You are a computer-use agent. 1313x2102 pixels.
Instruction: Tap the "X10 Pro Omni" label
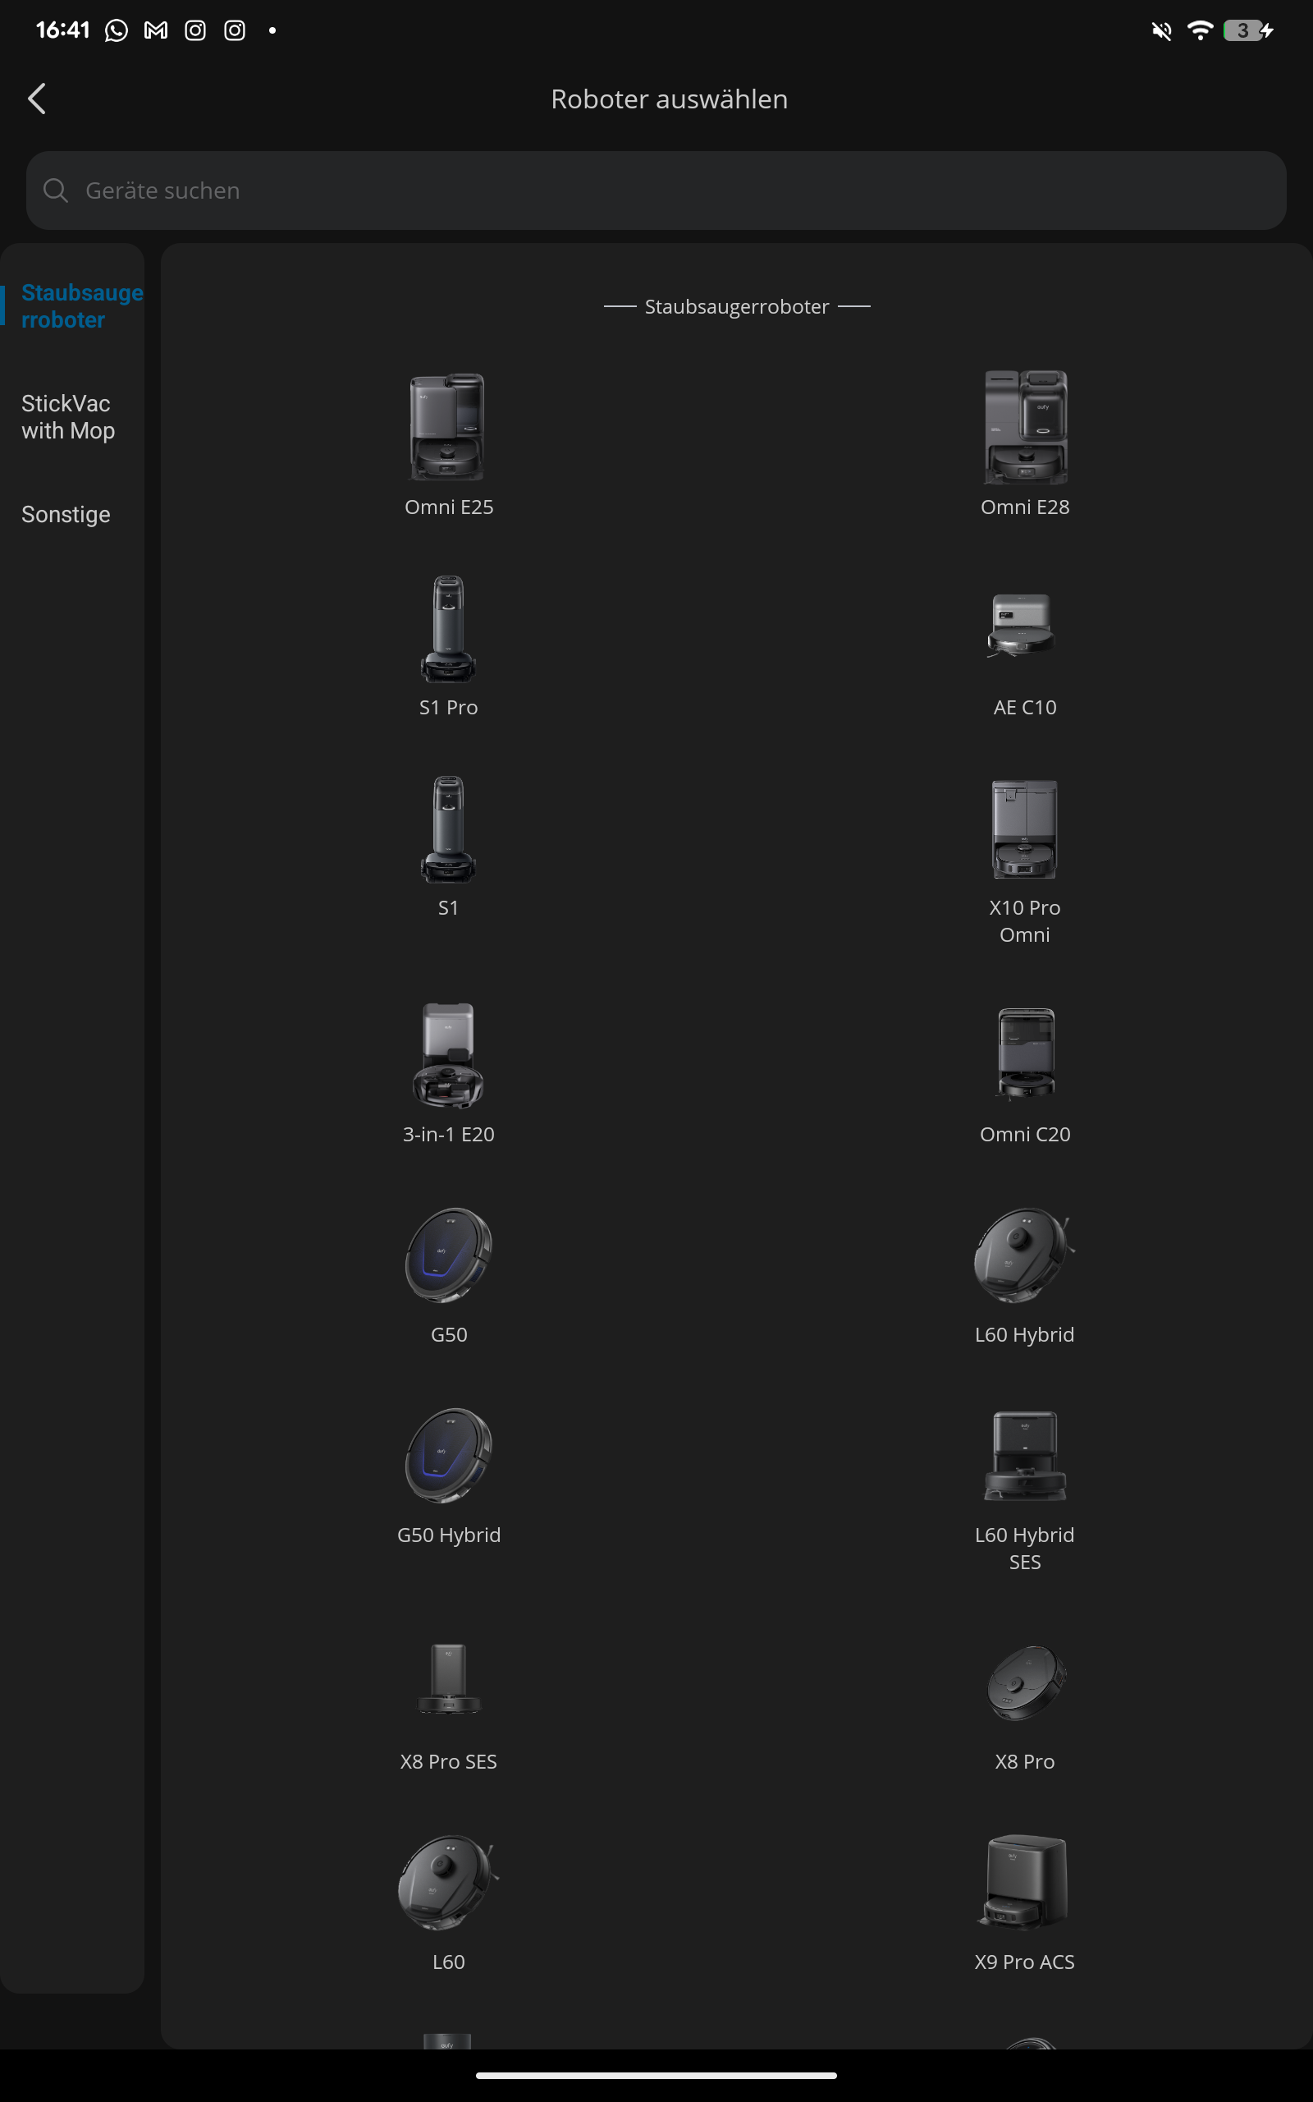(1025, 920)
